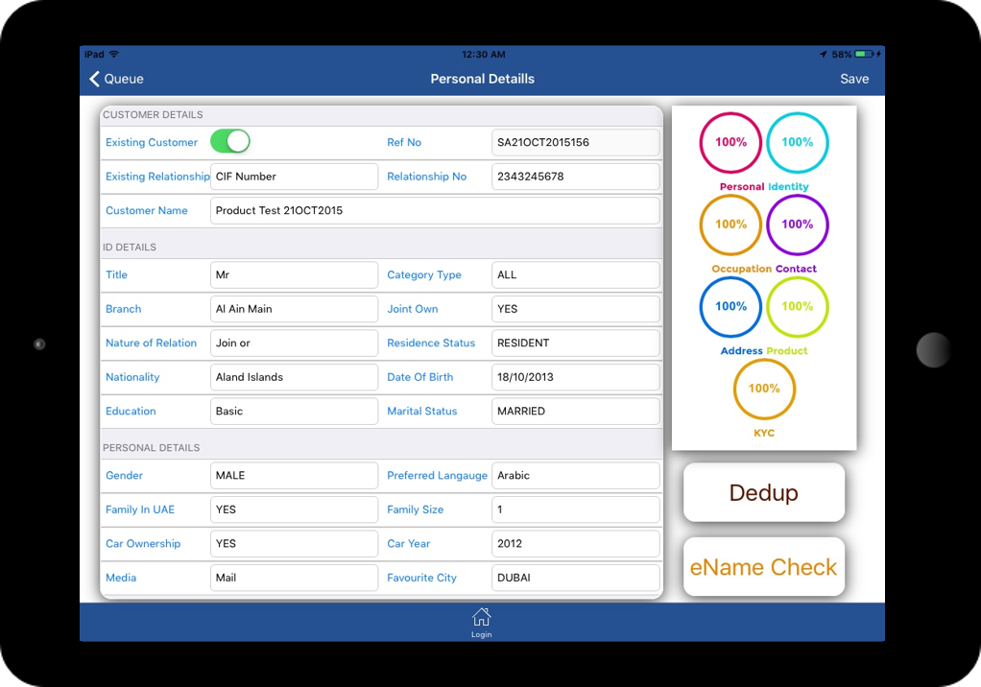This screenshot has width=981, height=687.
Task: Pick a different Nationality value
Action: (294, 377)
